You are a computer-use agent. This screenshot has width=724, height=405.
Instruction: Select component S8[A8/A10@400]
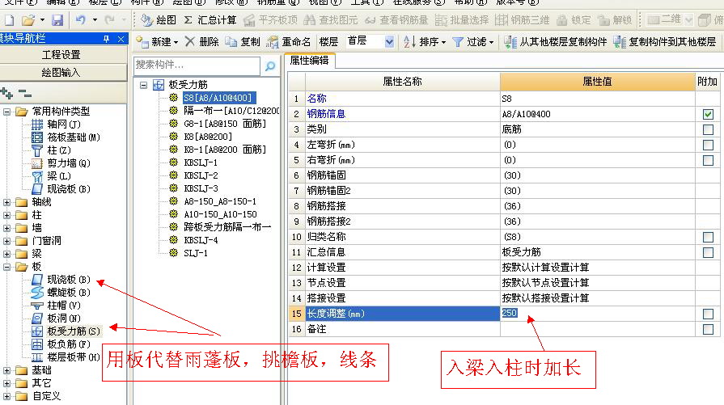218,98
